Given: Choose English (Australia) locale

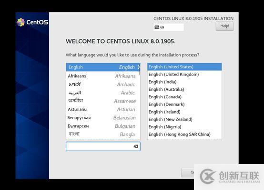Looking at the screenshot, I should pos(184,89).
